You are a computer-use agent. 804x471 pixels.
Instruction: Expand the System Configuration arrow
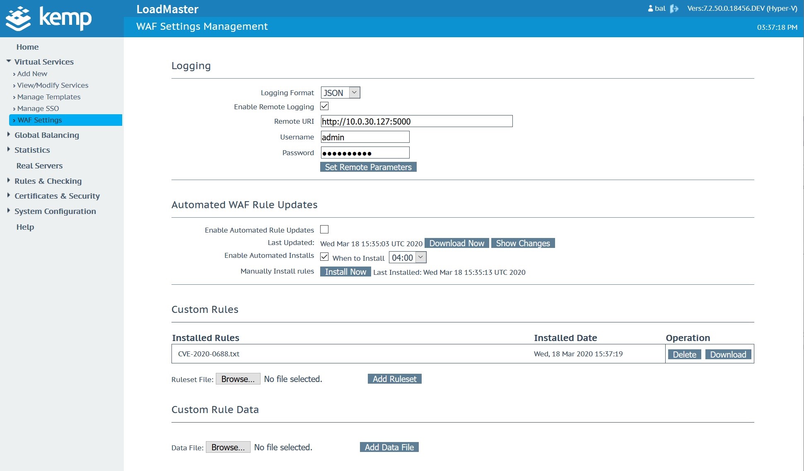8,211
